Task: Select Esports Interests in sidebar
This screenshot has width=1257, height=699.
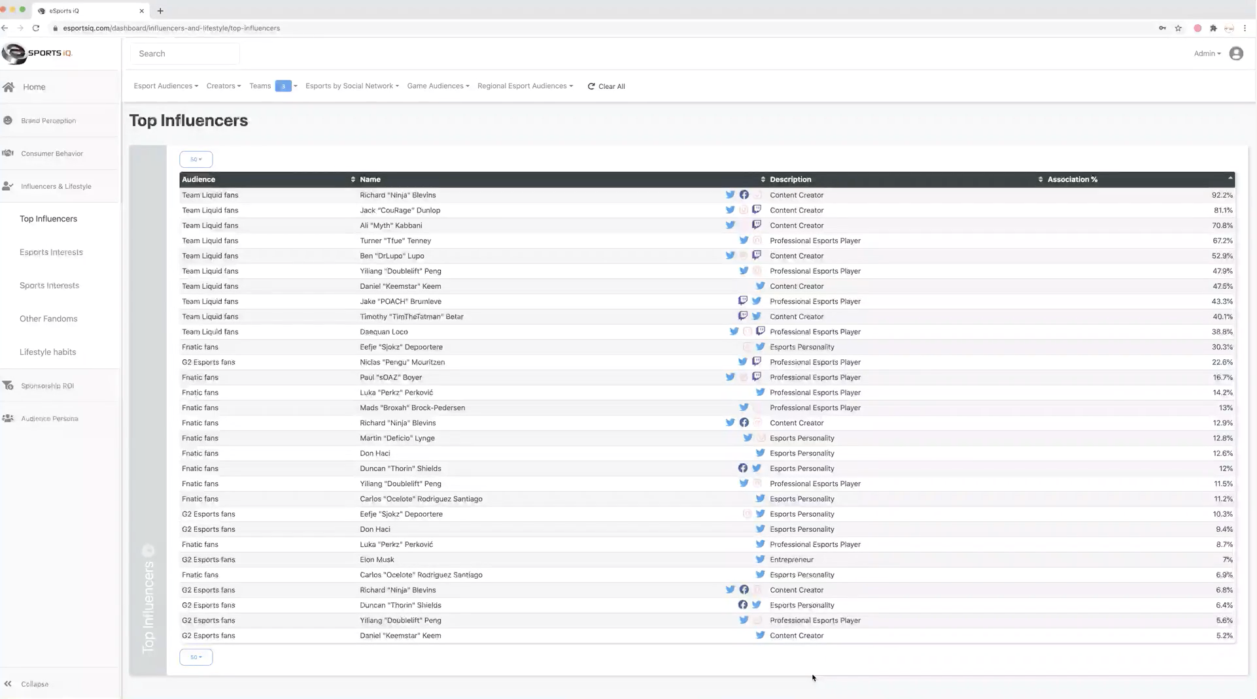Action: [51, 252]
